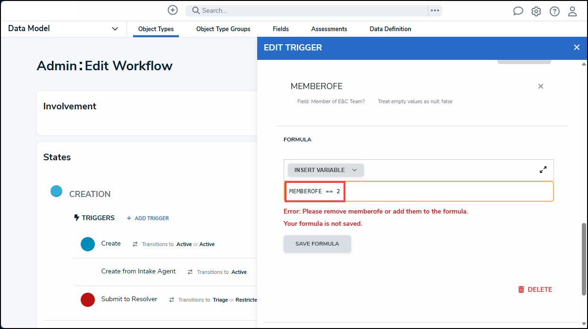The height and width of the screenshot is (329, 588).
Task: Open the settings gear icon
Action: [x=536, y=11]
